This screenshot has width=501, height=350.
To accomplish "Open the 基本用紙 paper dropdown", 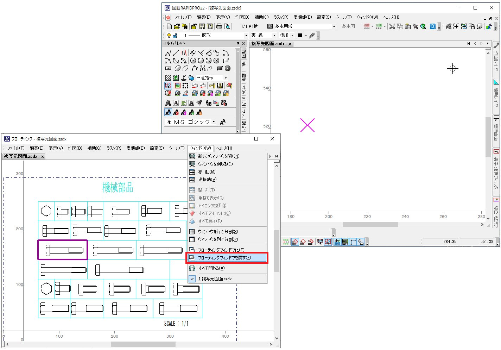I will [334, 26].
